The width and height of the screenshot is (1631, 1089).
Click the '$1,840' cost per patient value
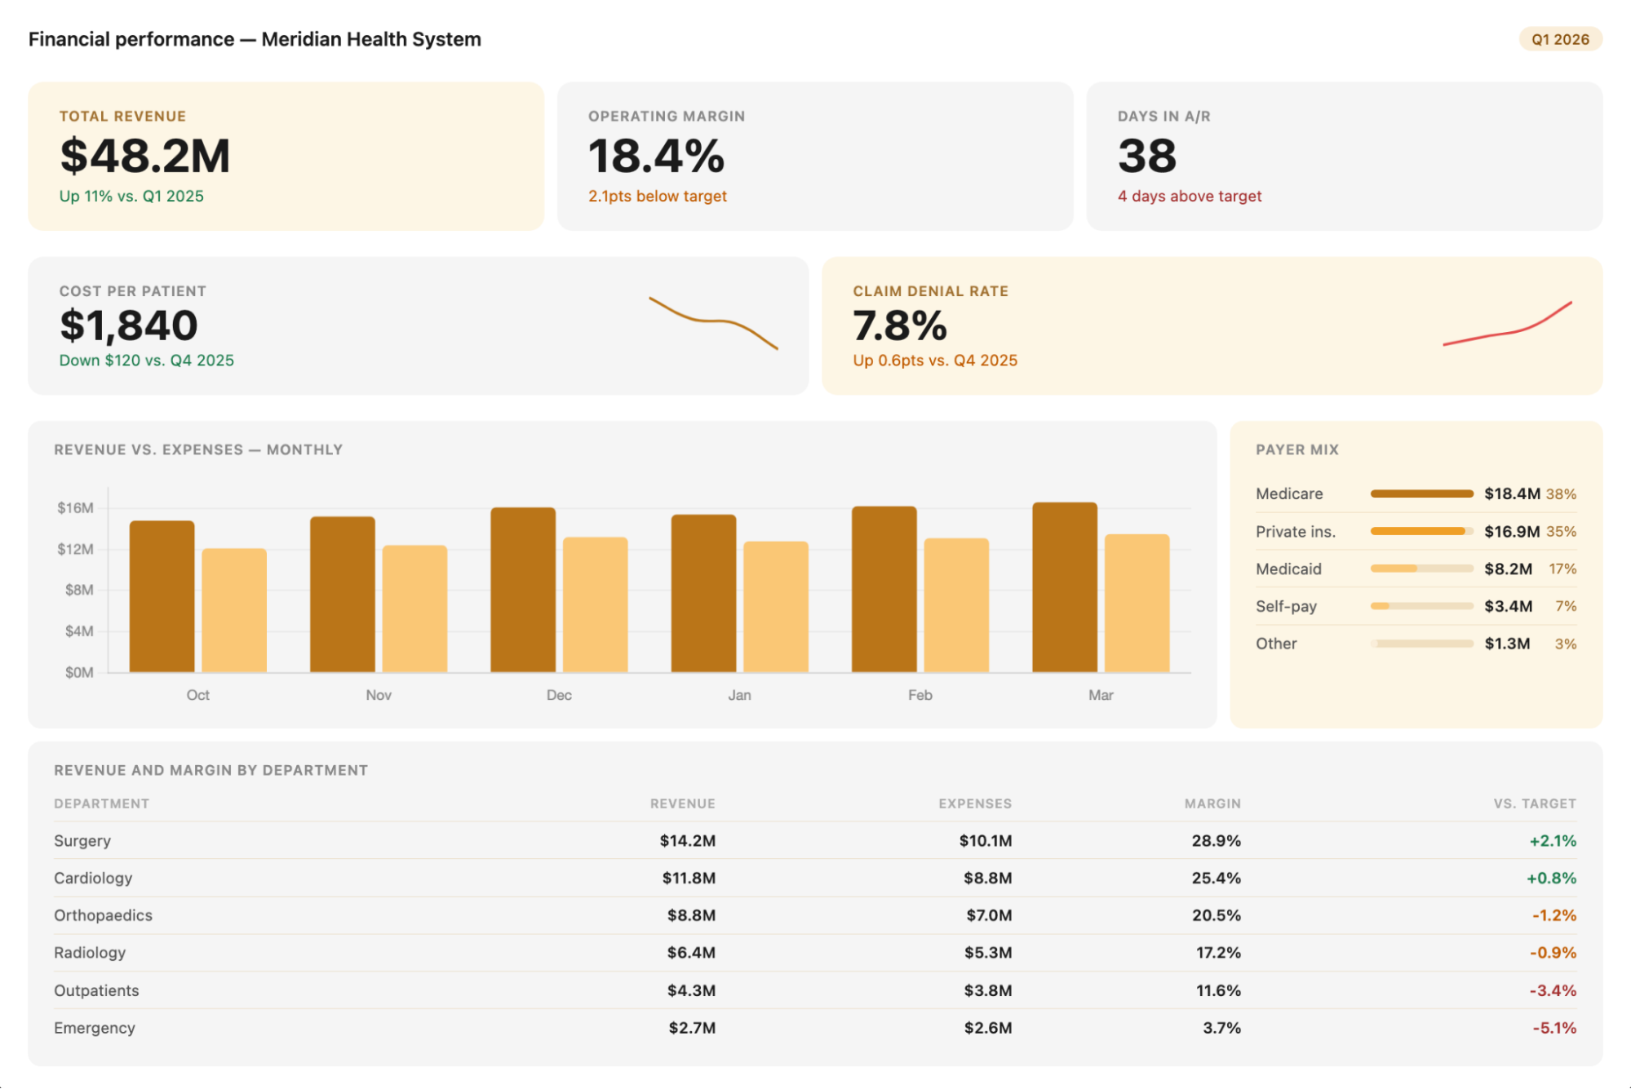(129, 325)
